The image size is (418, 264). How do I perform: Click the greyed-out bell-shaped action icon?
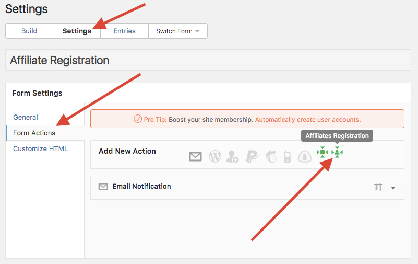coord(305,156)
